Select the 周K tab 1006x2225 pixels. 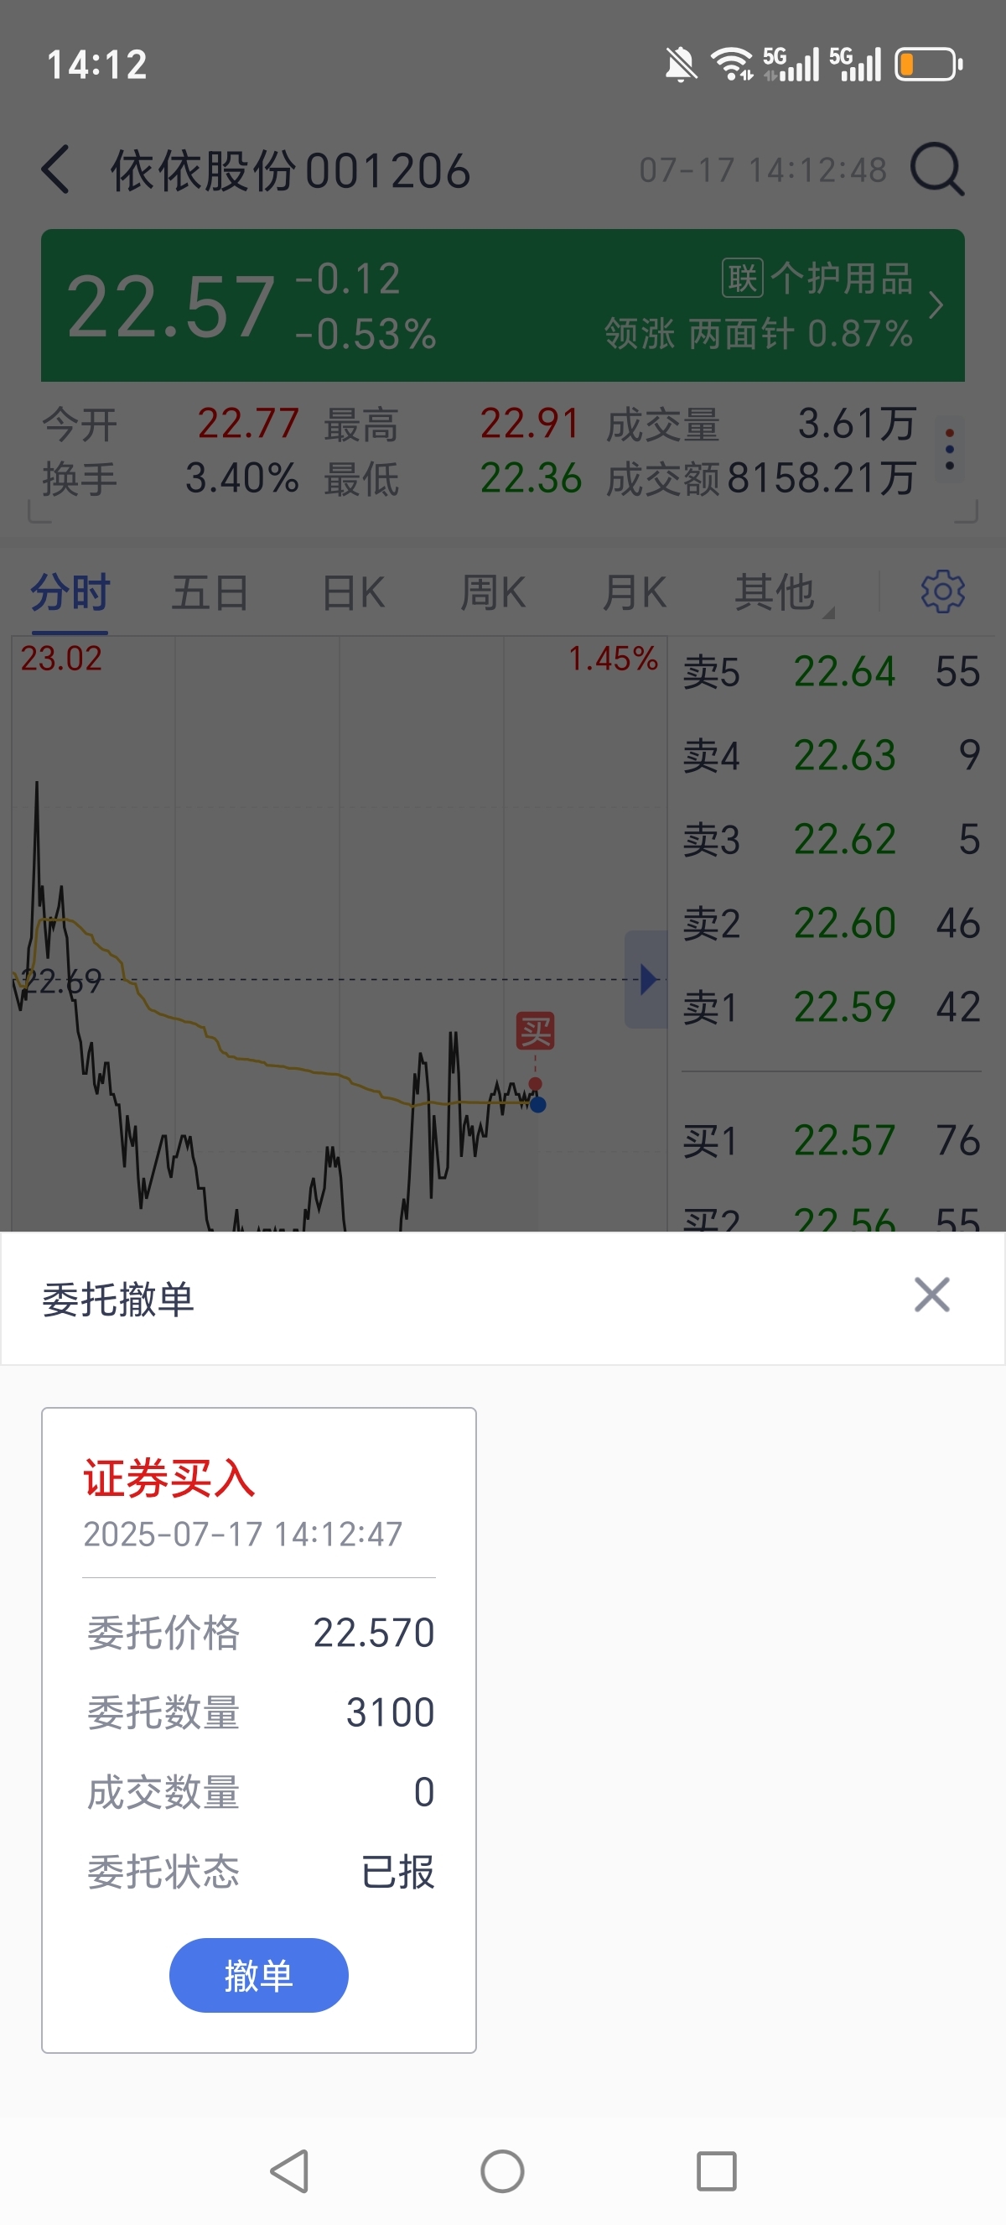(x=493, y=592)
